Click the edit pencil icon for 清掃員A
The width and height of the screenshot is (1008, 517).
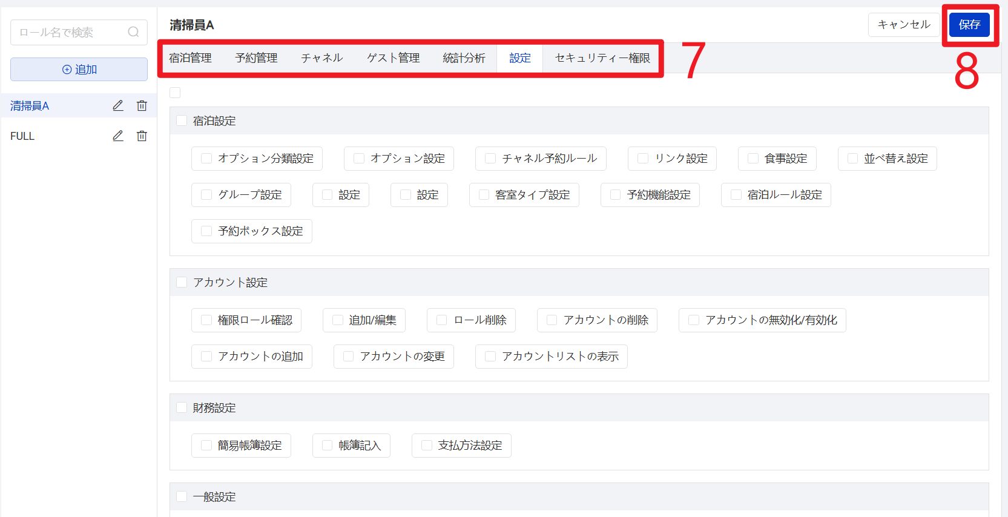coord(118,106)
